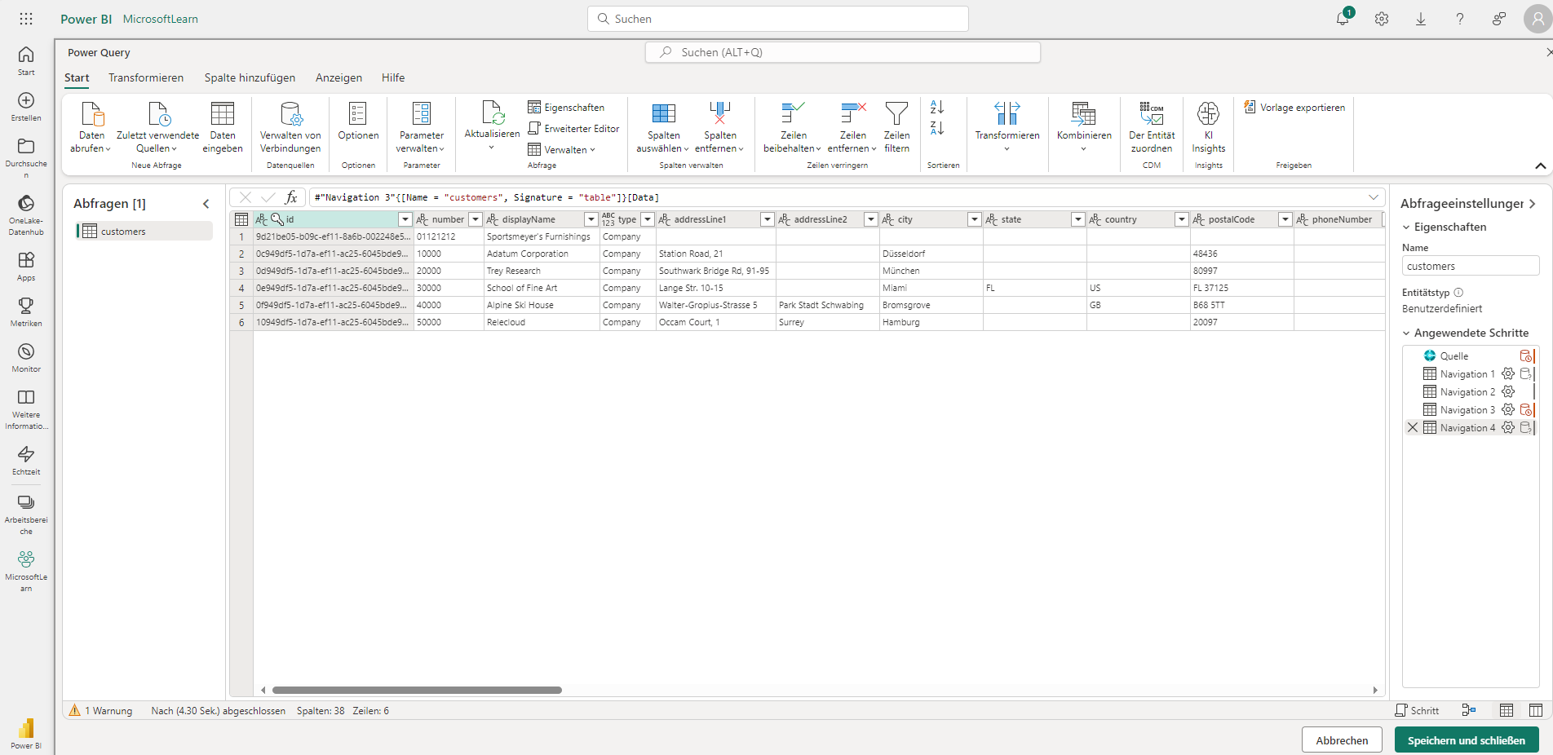Open the Transformieren ribbon dropdown button
The width and height of the screenshot is (1553, 755).
click(1007, 126)
